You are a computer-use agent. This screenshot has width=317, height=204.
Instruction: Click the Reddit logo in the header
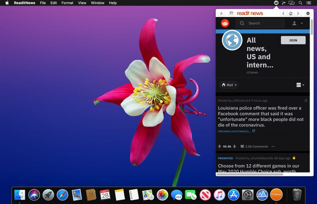click(226, 23)
